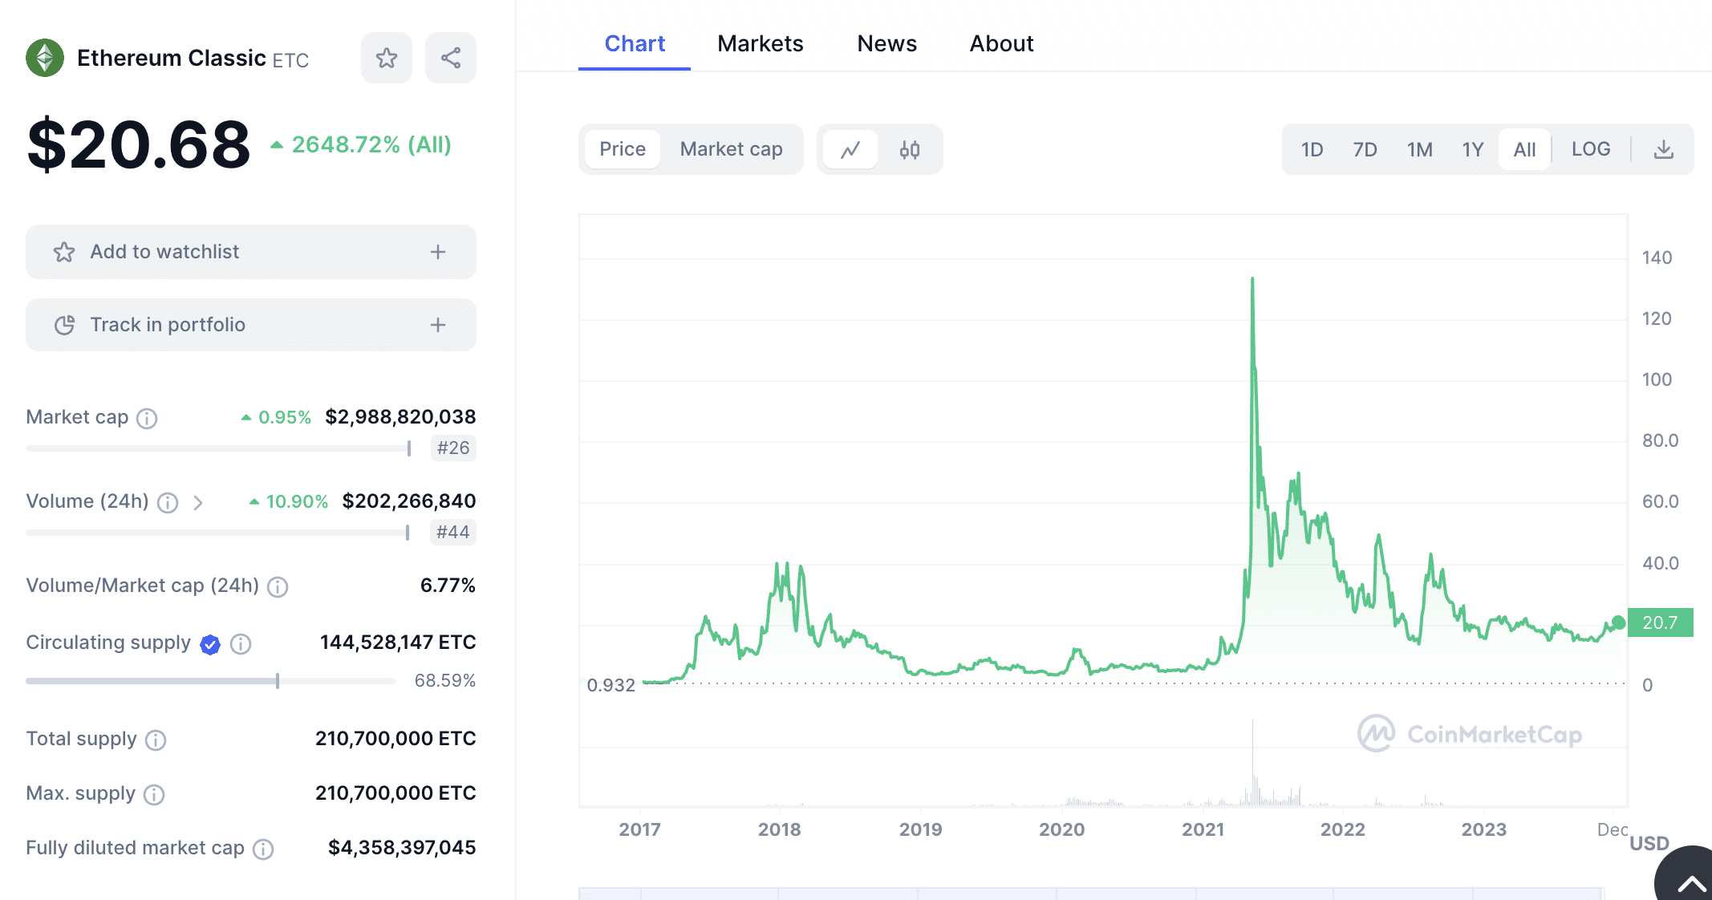Download chart data with the download icon
This screenshot has height=900, width=1712.
[1664, 149]
